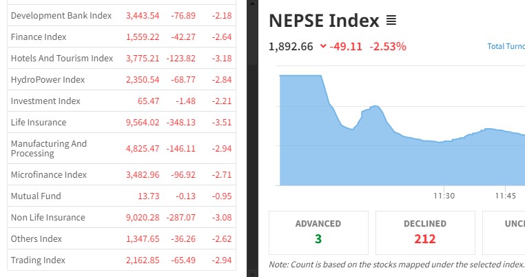525x277 pixels.
Task: Open Microfinance Index row
Action: pos(49,174)
